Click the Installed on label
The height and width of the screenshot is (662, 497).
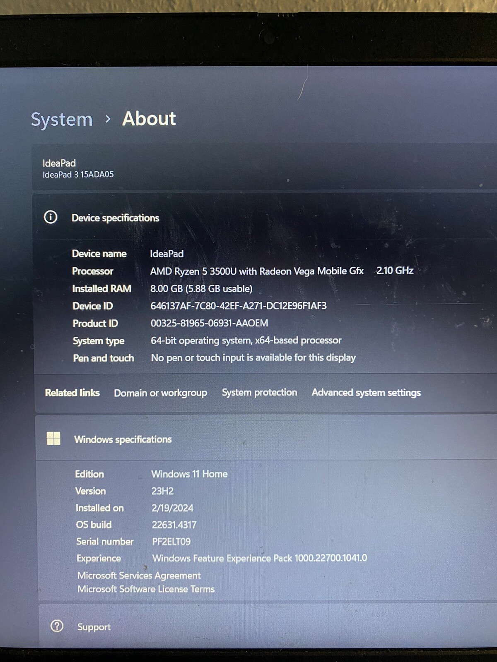(x=100, y=508)
